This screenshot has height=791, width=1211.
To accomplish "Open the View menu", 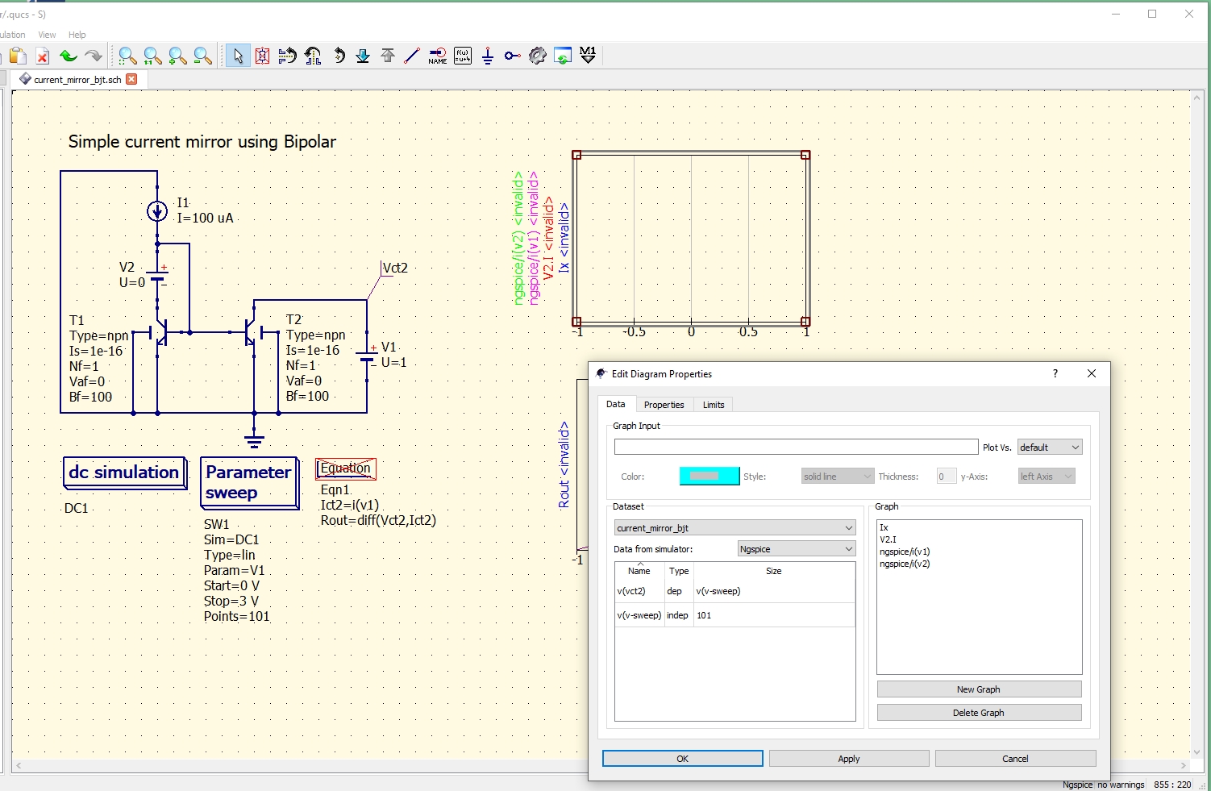I will [x=47, y=35].
